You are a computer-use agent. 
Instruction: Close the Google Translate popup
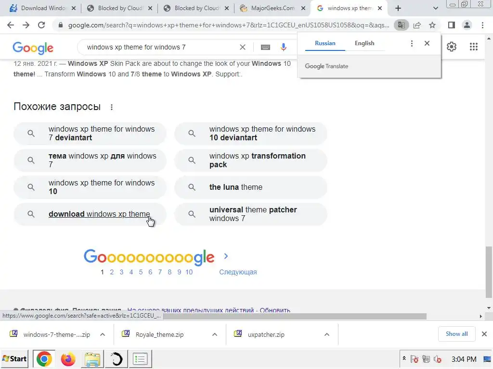pyautogui.click(x=427, y=43)
